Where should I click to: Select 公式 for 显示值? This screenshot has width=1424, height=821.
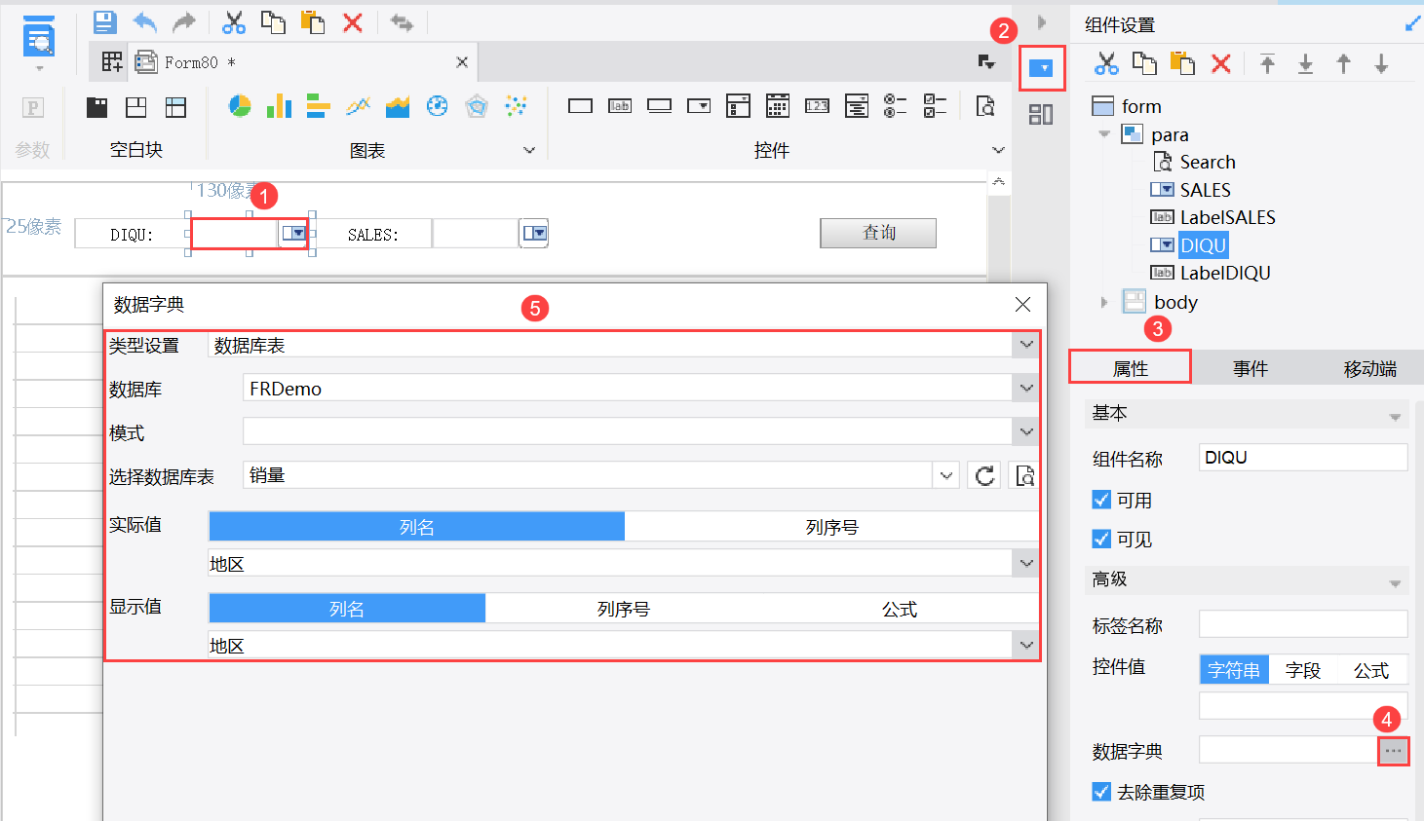point(900,609)
